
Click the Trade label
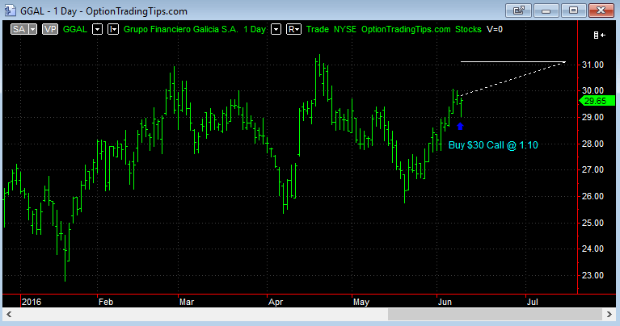[x=318, y=29]
